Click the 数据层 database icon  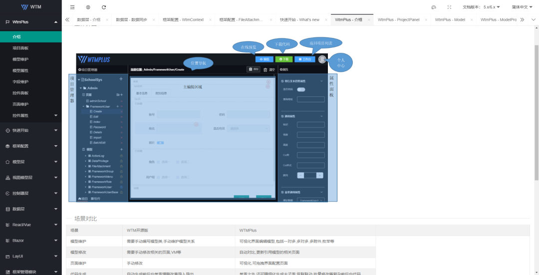coord(7,209)
